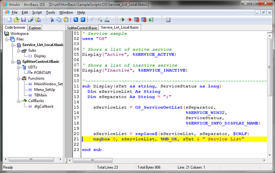Click the New file icon
The height and width of the screenshot is (173, 275).
9,20
